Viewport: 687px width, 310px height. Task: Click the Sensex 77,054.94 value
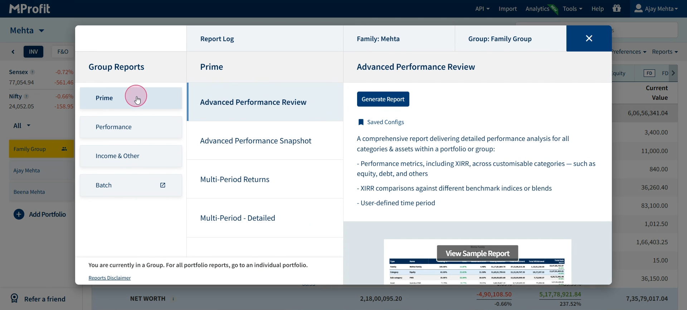(21, 83)
